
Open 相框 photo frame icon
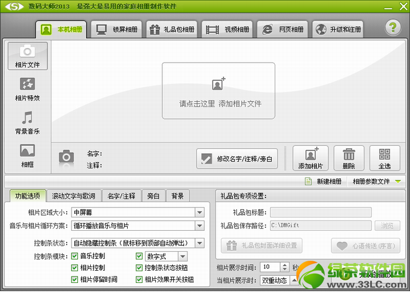(28, 156)
